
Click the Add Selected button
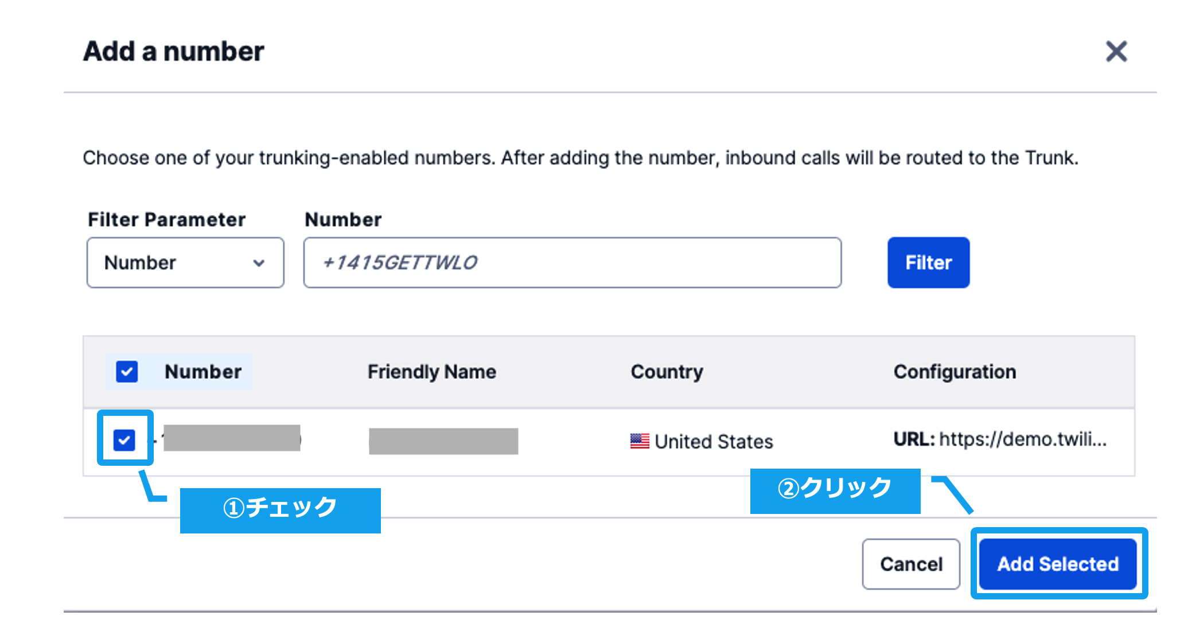[1058, 564]
